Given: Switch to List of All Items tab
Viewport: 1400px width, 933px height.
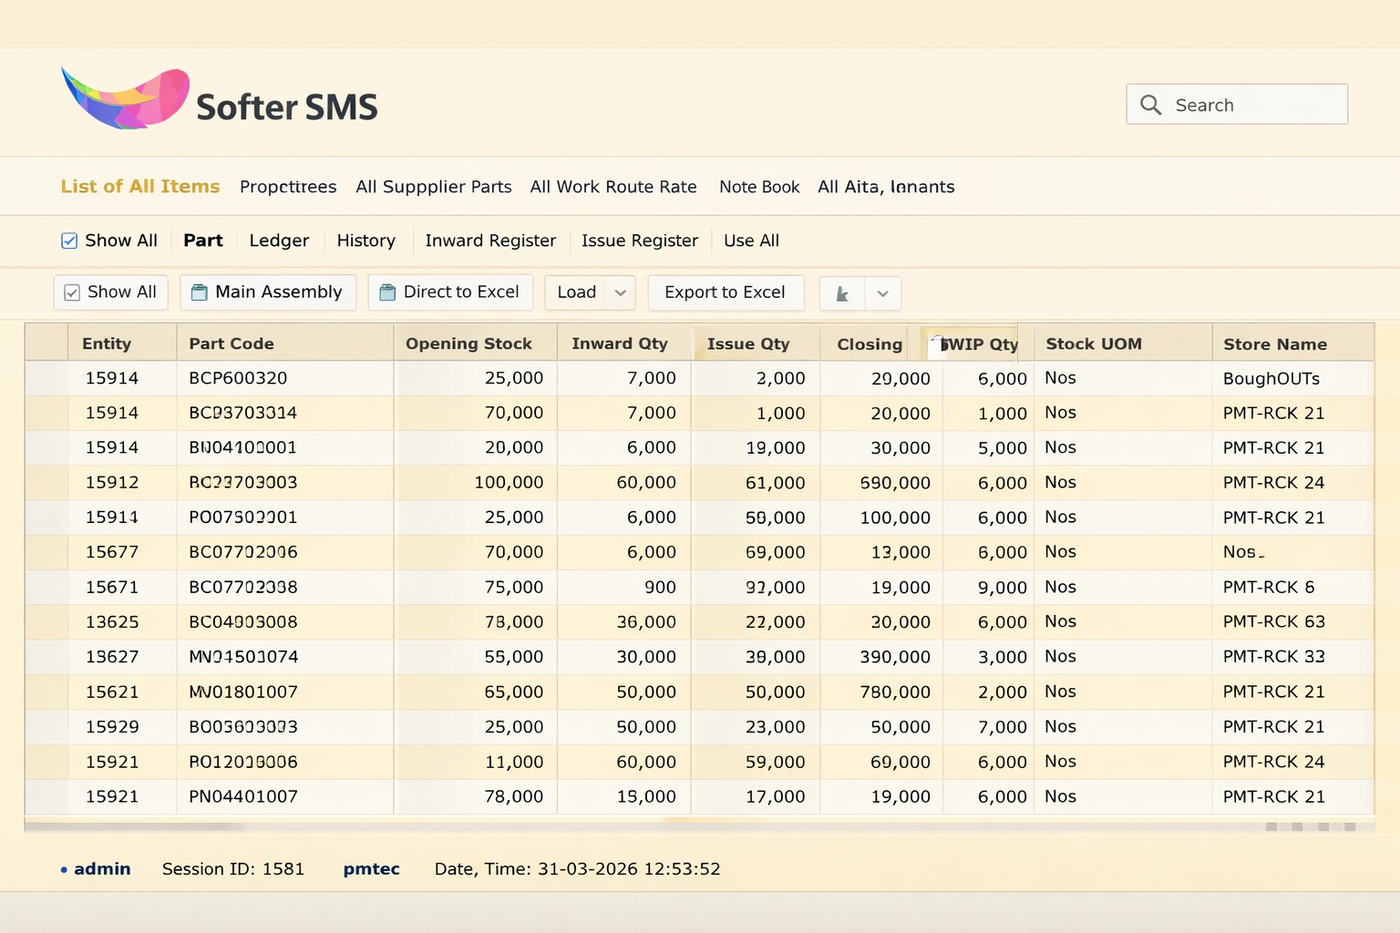Looking at the screenshot, I should pyautogui.click(x=140, y=186).
